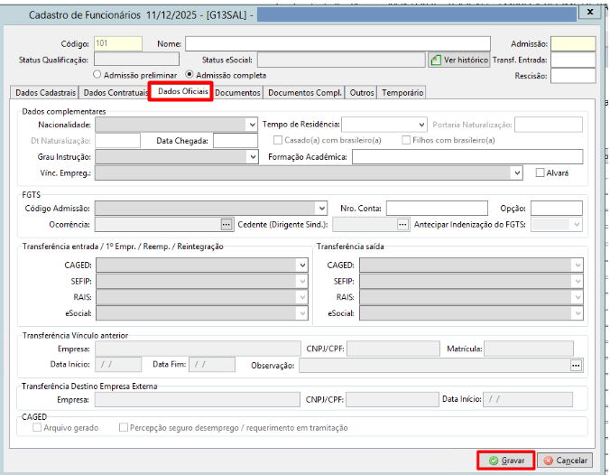
Task: Open the Tempo de Residência dropdown
Action: point(421,125)
